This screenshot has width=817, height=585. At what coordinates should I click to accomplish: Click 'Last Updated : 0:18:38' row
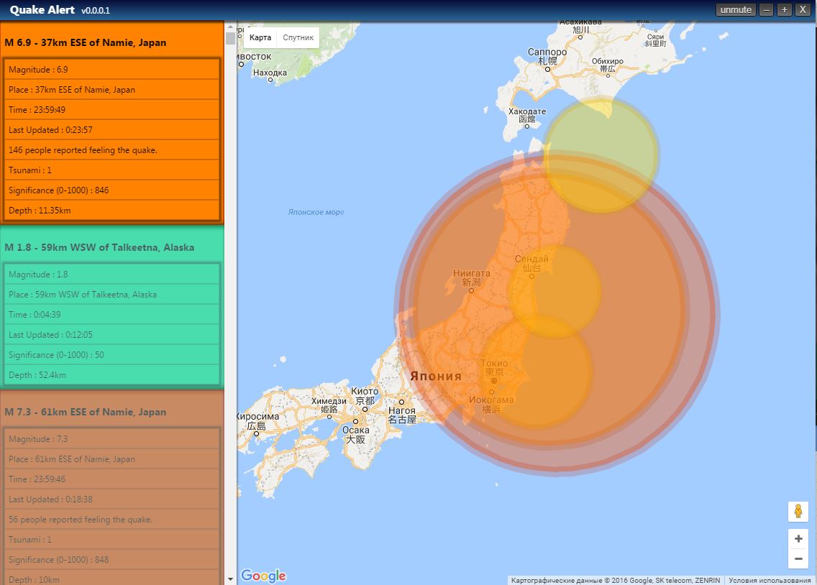(111, 499)
